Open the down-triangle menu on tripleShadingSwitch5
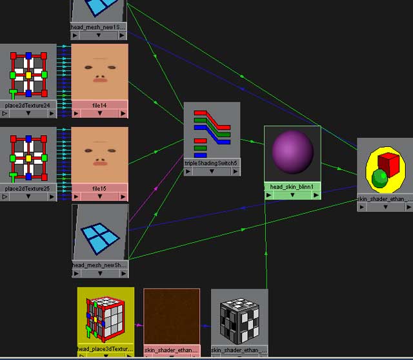413x360 pixels. (x=212, y=171)
